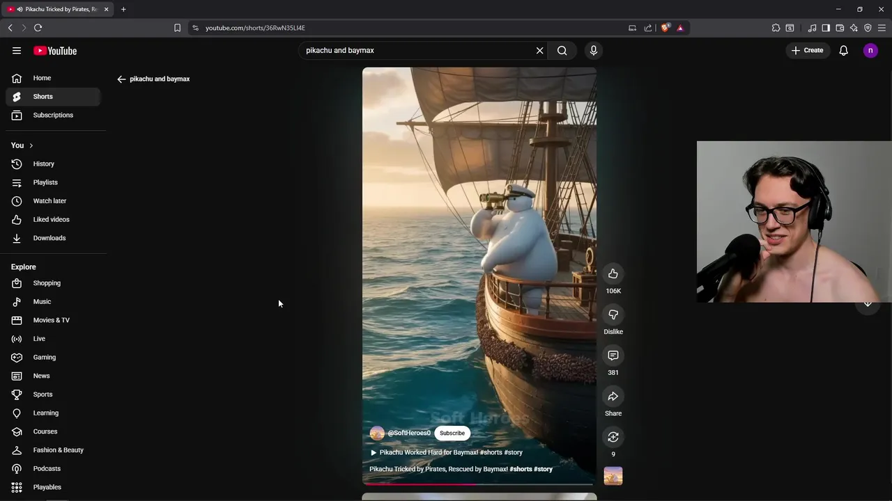Open the Brave VPN shield icon

point(868,28)
